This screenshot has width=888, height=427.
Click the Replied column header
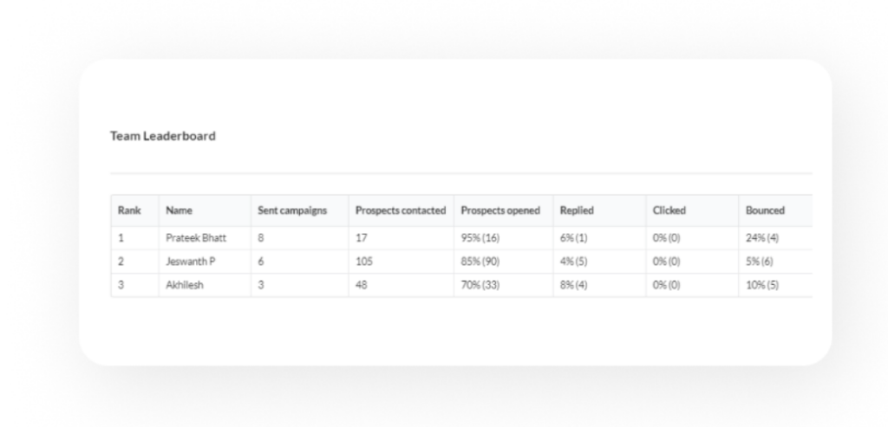(x=577, y=210)
